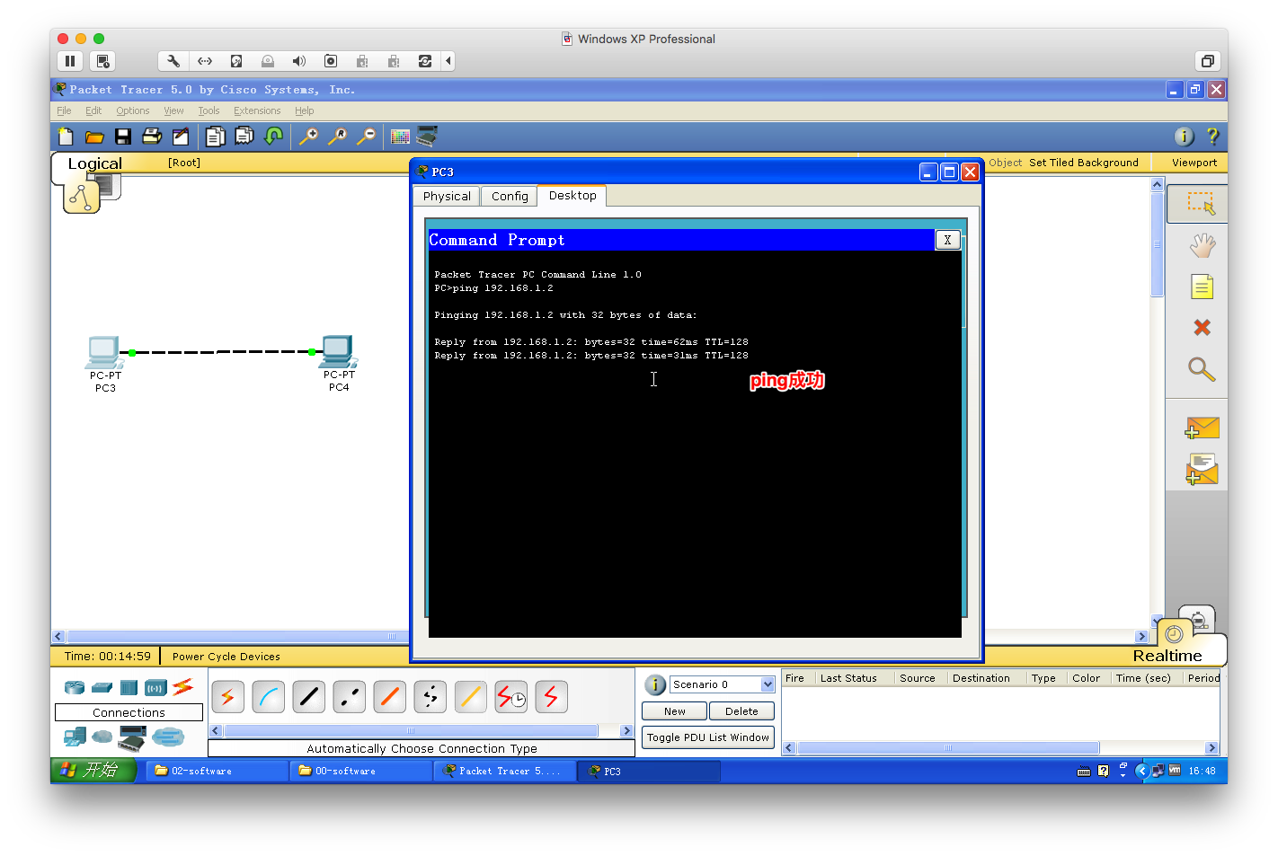Click the New scenario button
Screen dimensions: 1278x856
(x=674, y=711)
